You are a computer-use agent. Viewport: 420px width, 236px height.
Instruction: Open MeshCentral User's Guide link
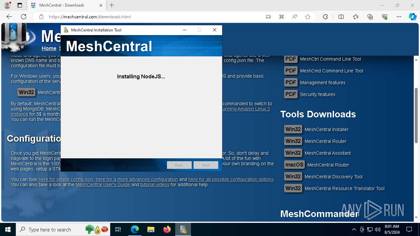point(103,185)
